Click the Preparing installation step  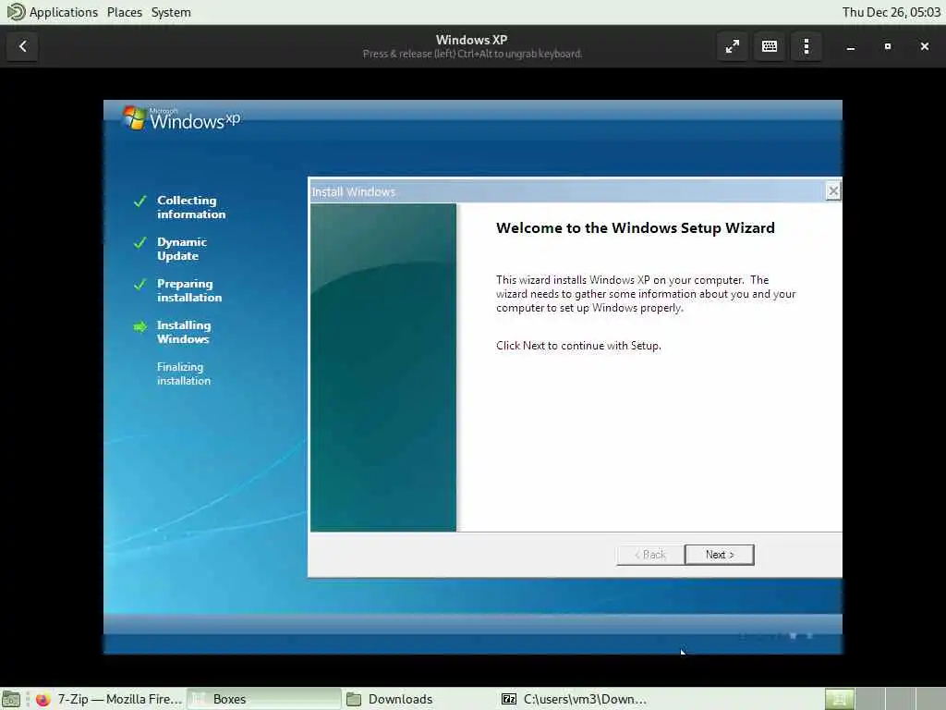click(188, 290)
